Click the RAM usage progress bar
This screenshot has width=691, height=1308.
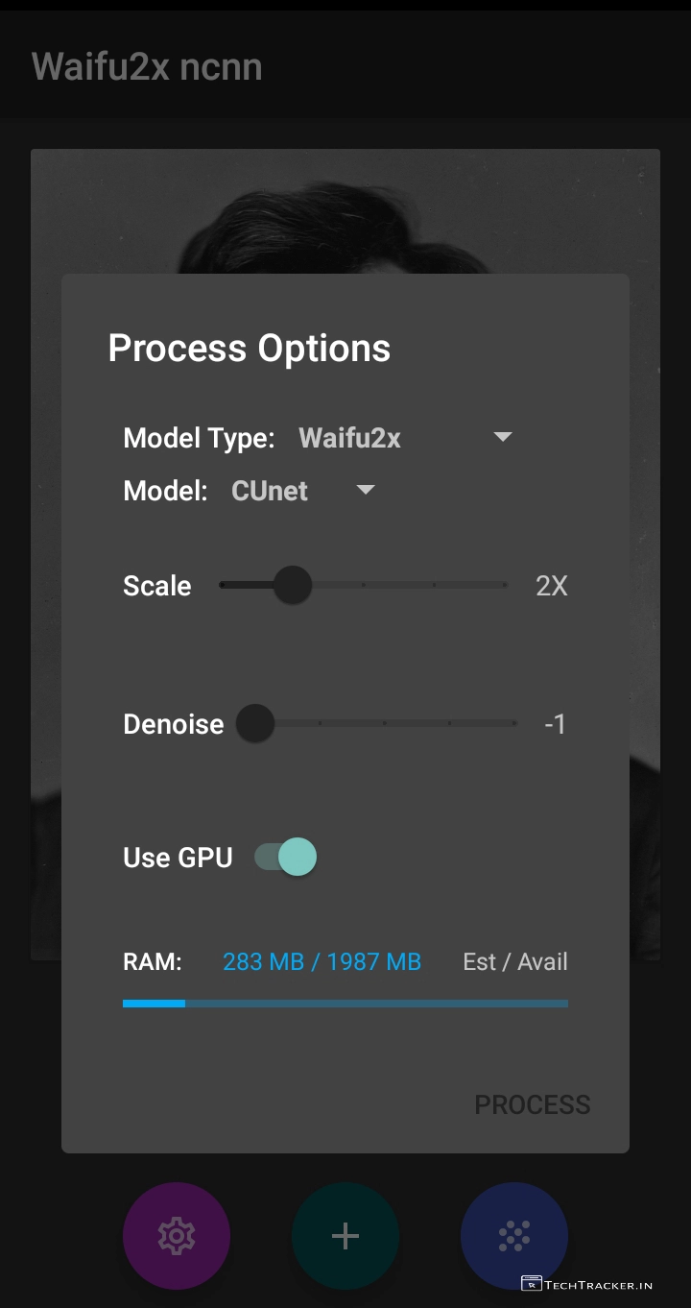(345, 1004)
